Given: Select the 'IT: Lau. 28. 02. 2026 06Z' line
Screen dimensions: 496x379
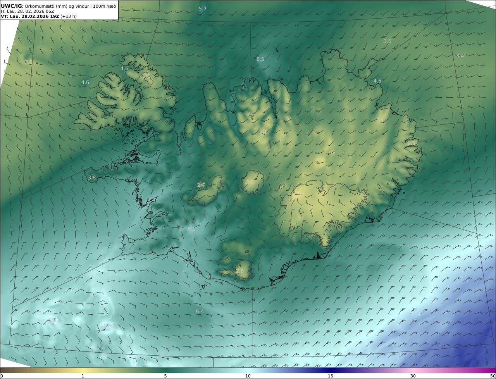Looking at the screenshot, I should point(27,11).
